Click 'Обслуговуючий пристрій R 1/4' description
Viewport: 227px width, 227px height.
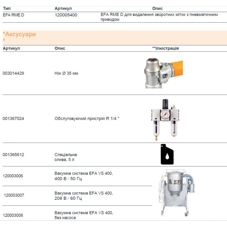87,118
